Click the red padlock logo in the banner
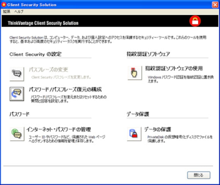The image size is (220, 185). click(x=195, y=21)
